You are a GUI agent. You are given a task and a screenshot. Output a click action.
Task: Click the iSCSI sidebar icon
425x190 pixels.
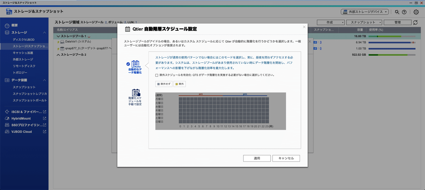pyautogui.click(x=7, y=112)
